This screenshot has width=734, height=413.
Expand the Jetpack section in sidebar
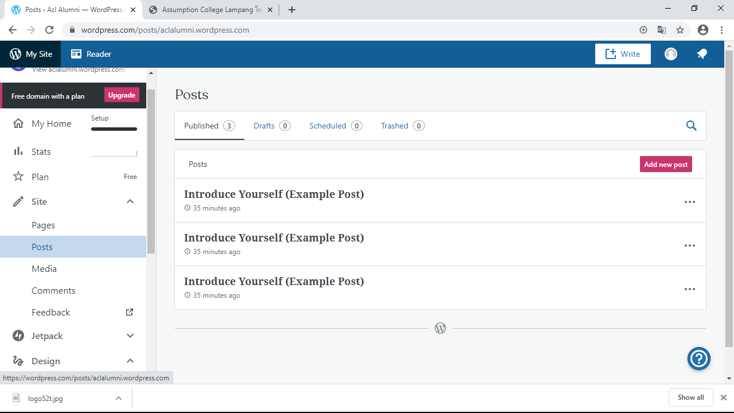[130, 336]
